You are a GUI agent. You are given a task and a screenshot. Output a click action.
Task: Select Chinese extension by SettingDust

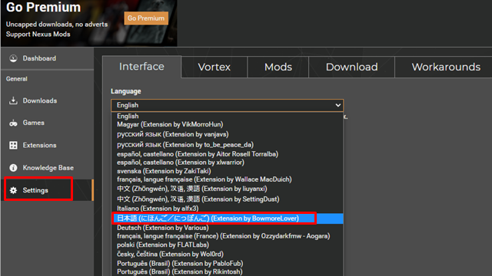[228, 199]
